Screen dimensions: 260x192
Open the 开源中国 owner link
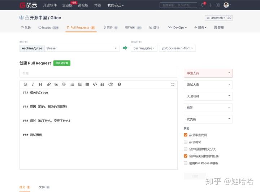[x=38, y=18]
